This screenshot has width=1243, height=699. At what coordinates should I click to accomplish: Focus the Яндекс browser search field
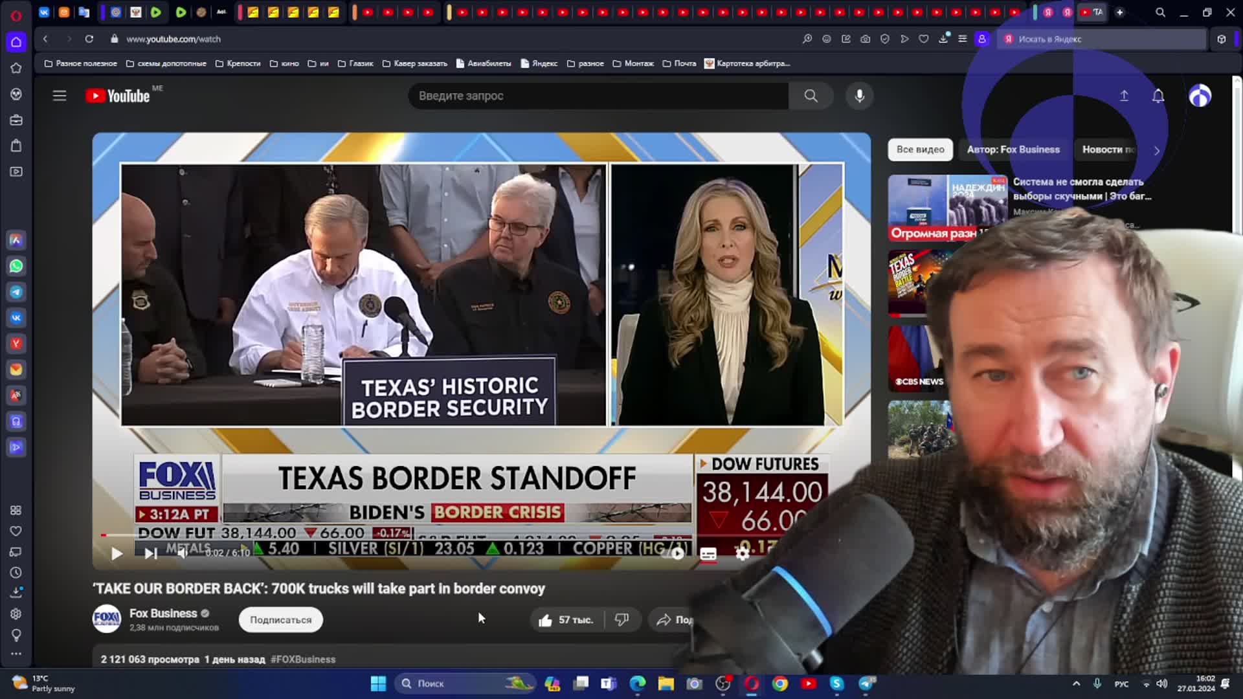pos(1101,39)
